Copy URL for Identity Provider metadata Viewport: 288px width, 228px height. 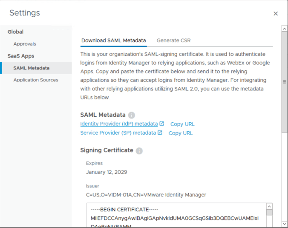[x=182, y=124]
